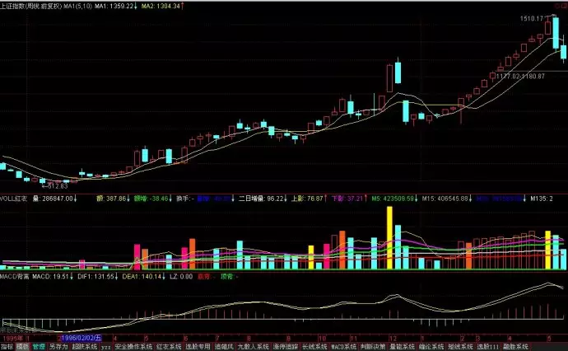Click the tallest yellow volume bar
568x351 pixels.
[389, 238]
